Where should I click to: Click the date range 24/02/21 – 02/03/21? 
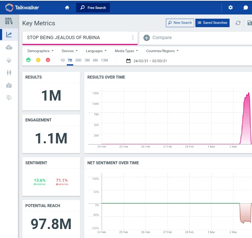pyautogui.click(x=150, y=61)
